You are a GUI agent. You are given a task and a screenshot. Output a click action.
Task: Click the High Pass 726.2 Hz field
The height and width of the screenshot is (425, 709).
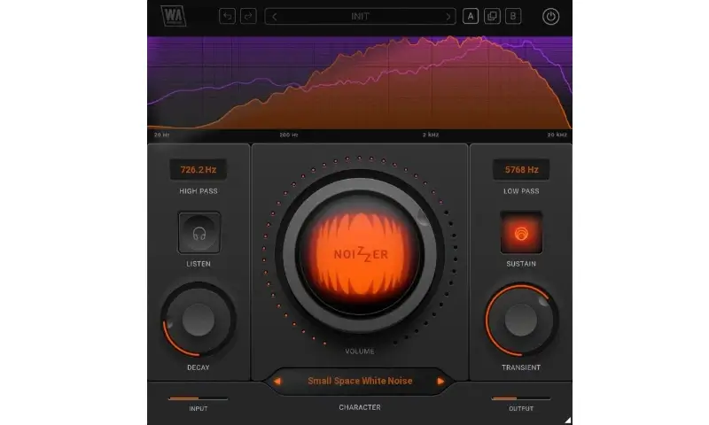tap(198, 169)
